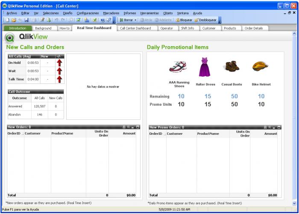
Task: Switch to the Call Center Dashboard tab
Action: (135, 28)
